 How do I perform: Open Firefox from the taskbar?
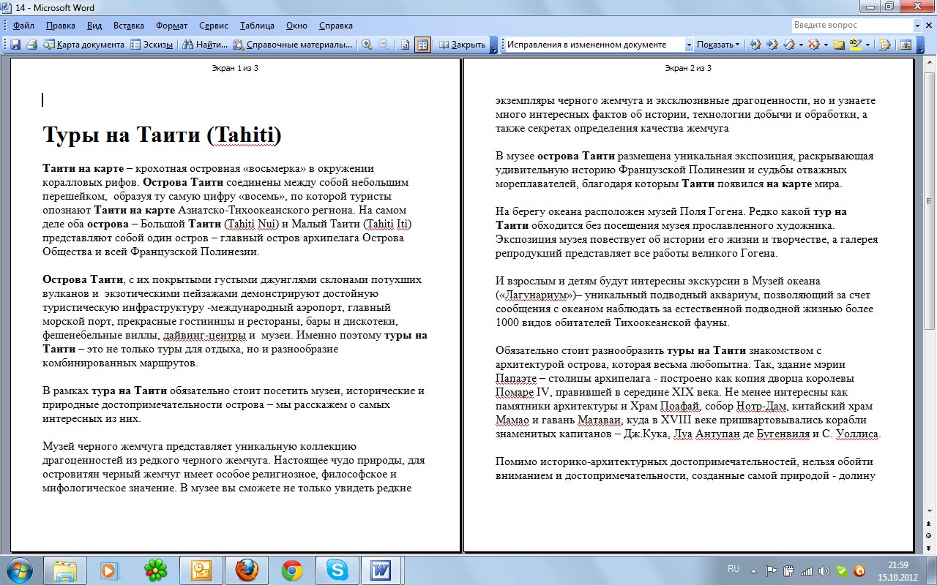(247, 570)
